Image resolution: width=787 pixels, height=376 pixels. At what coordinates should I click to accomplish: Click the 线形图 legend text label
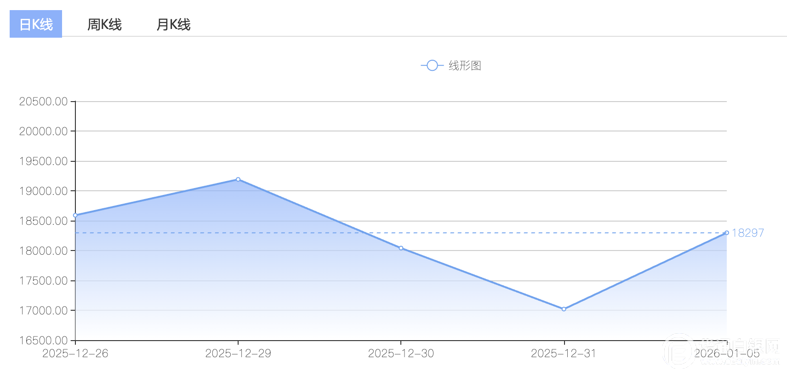point(465,66)
